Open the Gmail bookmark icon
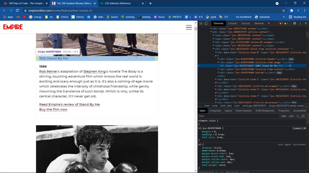 [x=18, y=17]
